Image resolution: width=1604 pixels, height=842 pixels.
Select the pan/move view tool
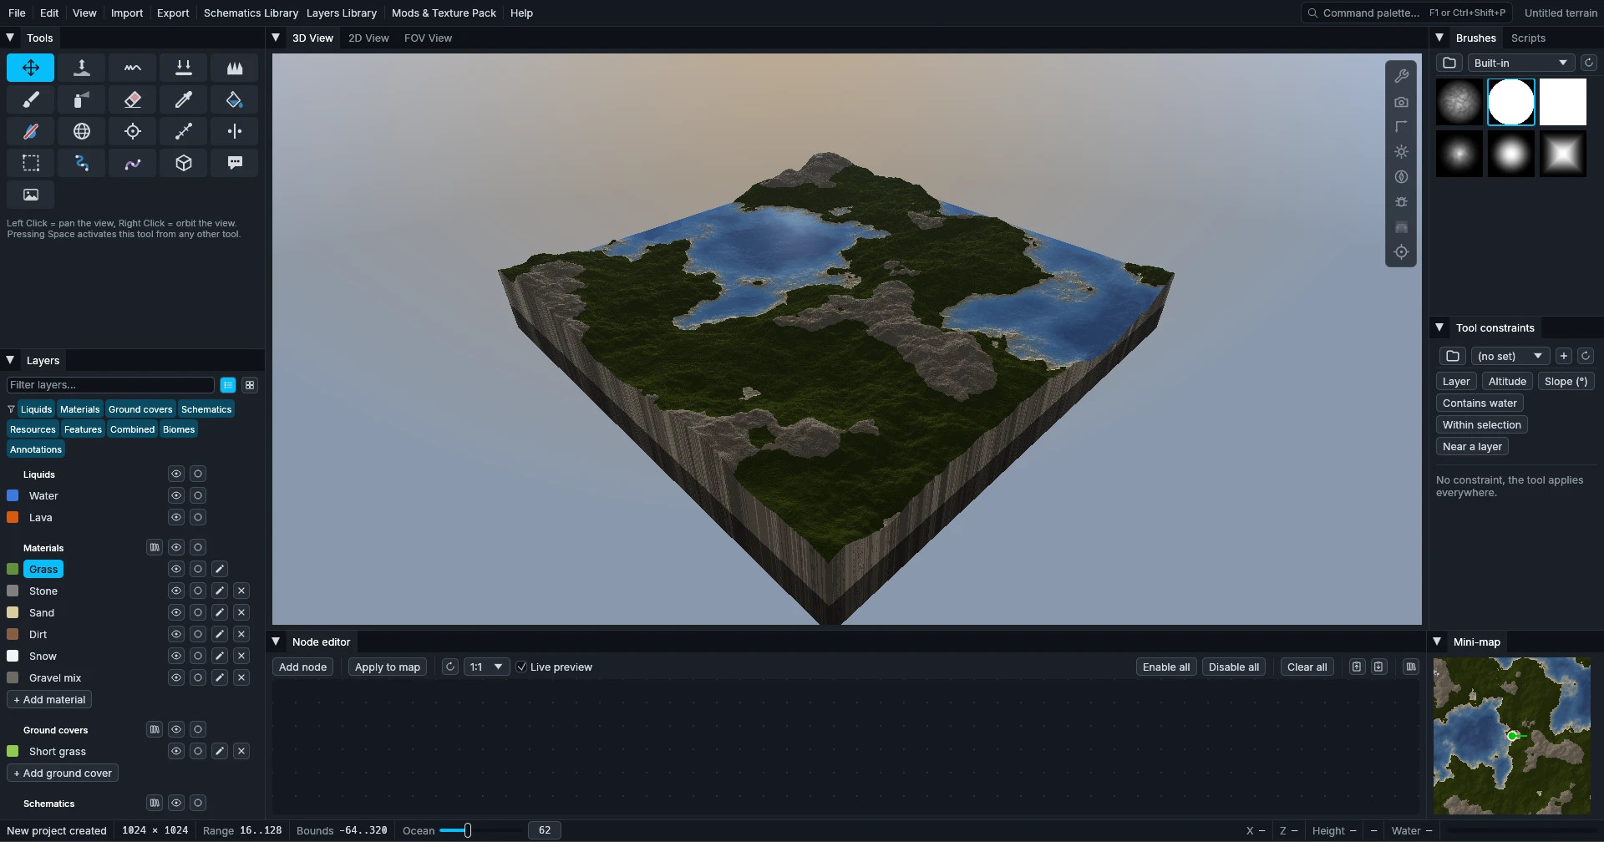coord(31,68)
